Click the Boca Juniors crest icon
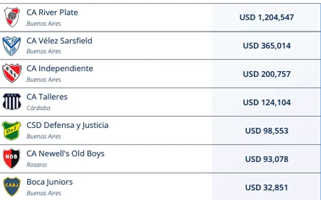Image resolution: width=321 pixels, height=200 pixels. tap(12, 187)
